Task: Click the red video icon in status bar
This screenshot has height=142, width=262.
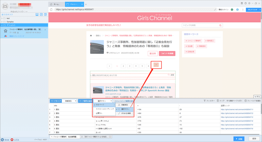Action: [x=12, y=140]
